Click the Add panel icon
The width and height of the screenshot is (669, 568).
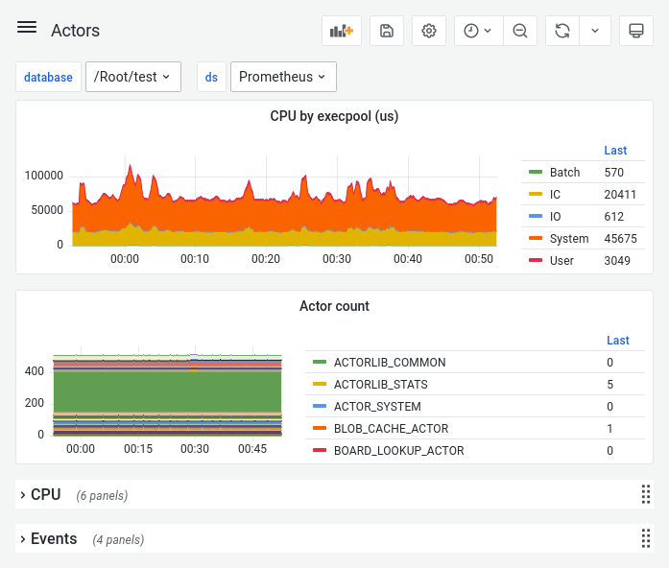[x=342, y=31]
